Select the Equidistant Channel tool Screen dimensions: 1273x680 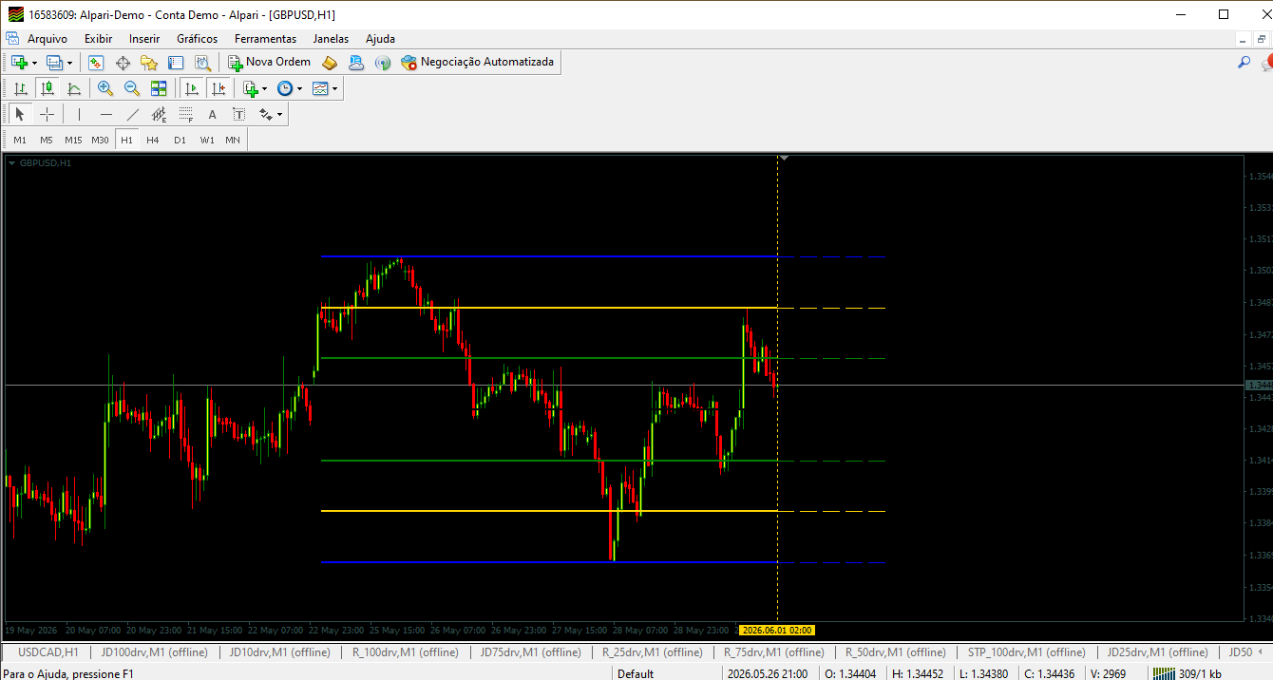[x=160, y=114]
